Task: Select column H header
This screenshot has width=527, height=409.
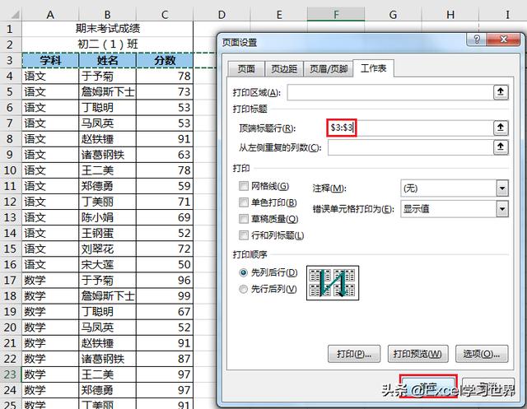Action: tap(450, 15)
